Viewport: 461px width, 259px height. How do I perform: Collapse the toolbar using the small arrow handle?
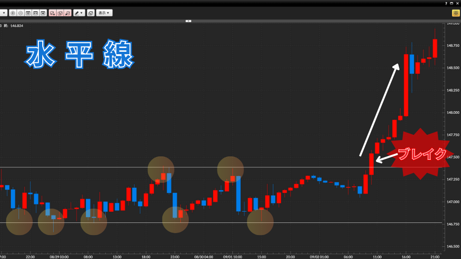coord(188,21)
